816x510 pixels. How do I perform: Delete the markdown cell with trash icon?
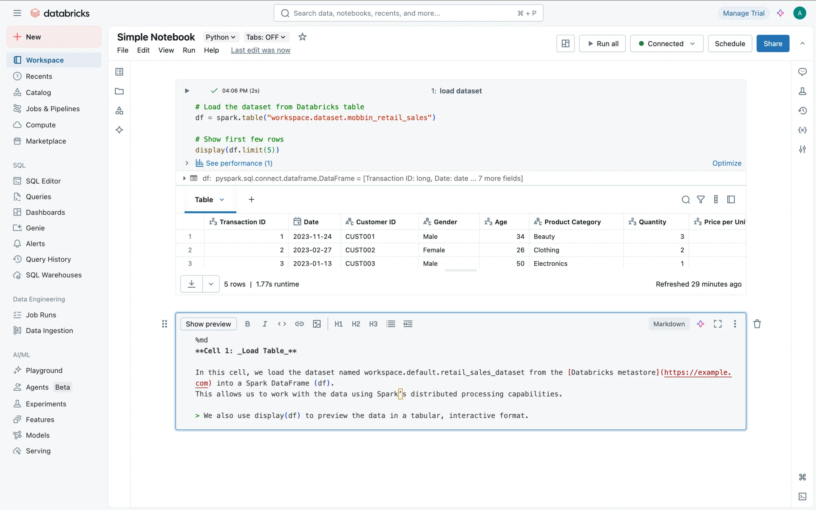pos(757,324)
